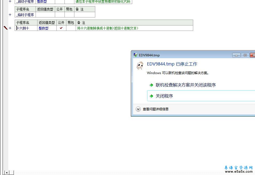Click the green arrow beside 关闭程序
This screenshot has width=255, height=175.
(x=151, y=96)
